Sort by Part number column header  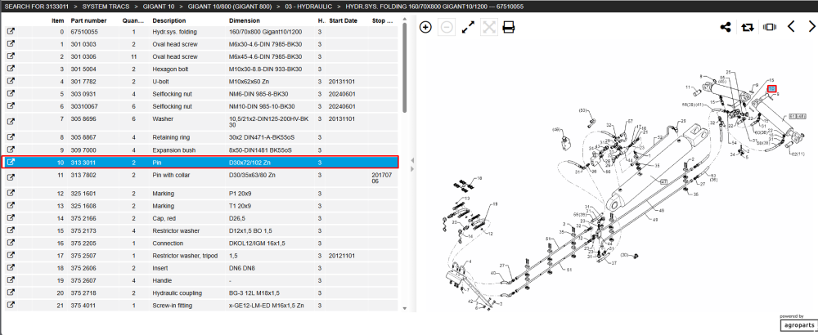88,21
